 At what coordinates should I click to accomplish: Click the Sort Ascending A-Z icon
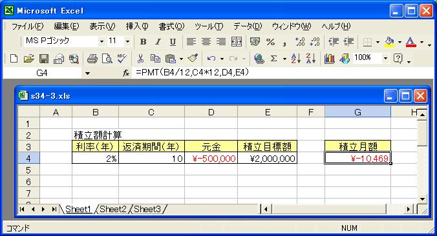[295, 59]
